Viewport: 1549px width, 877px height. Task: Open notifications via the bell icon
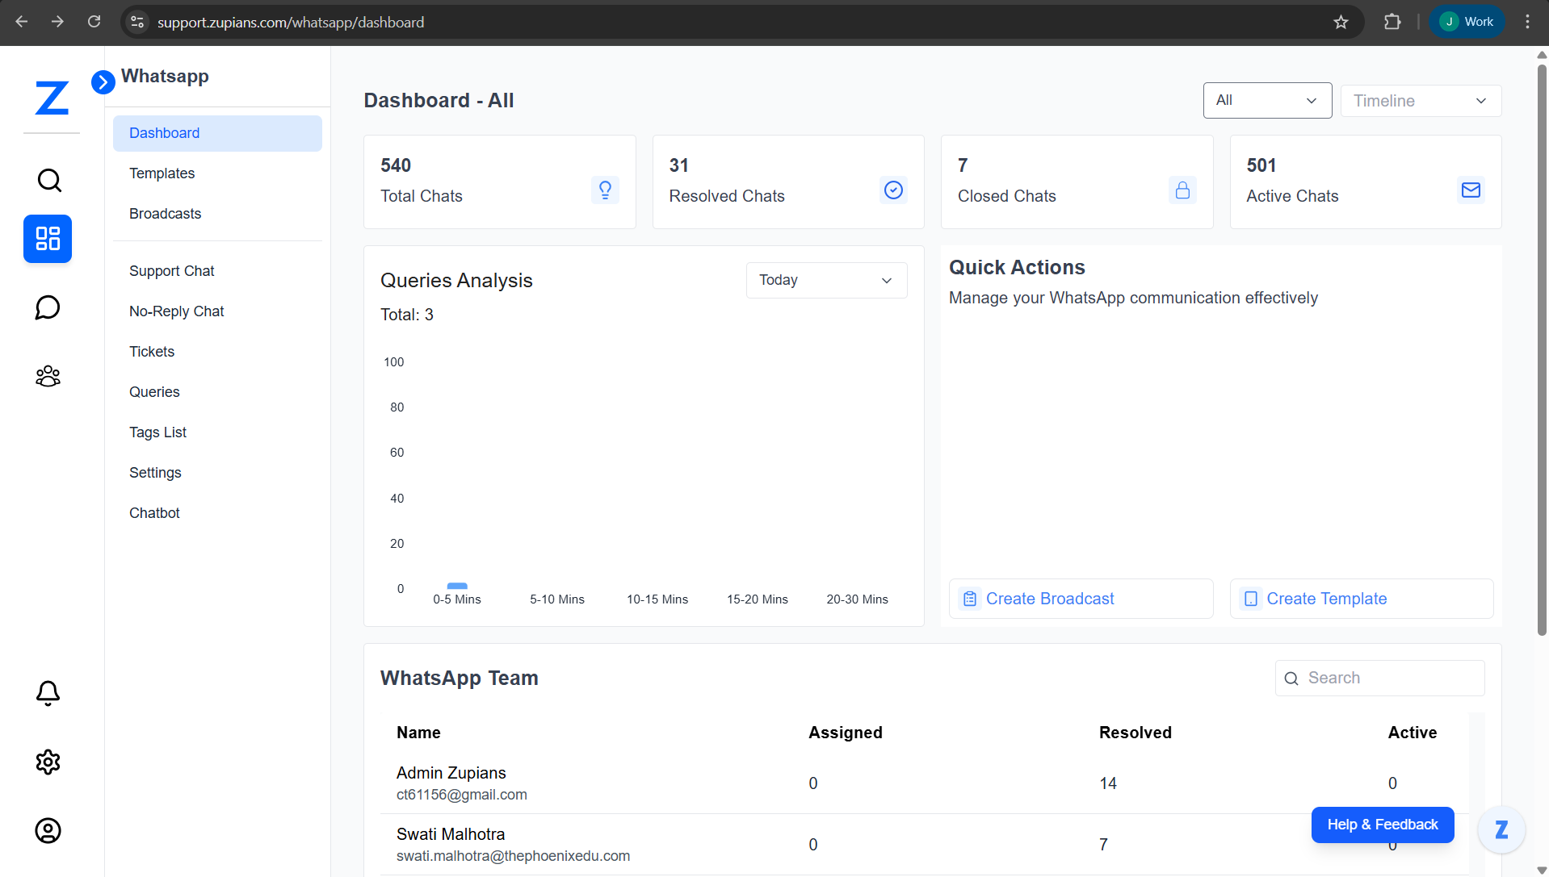pyautogui.click(x=48, y=693)
